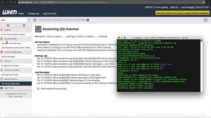Minimize the terminal with yellow button
The width and height of the screenshot is (211, 118).
click(122, 38)
